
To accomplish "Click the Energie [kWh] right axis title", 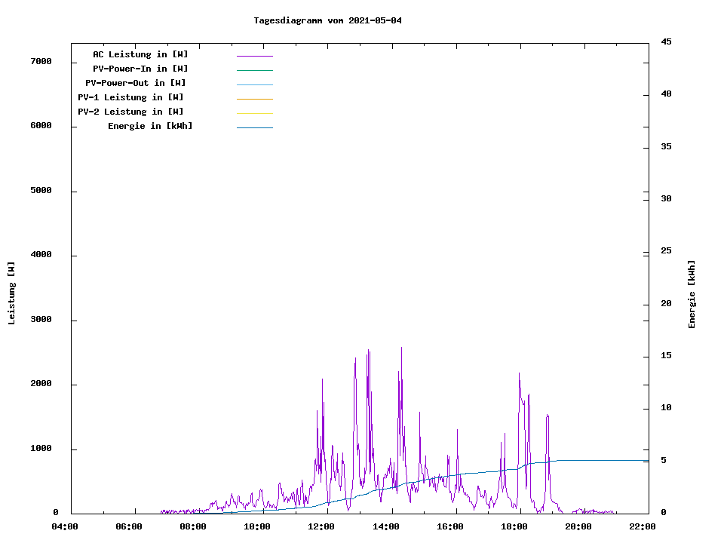I will click(692, 294).
